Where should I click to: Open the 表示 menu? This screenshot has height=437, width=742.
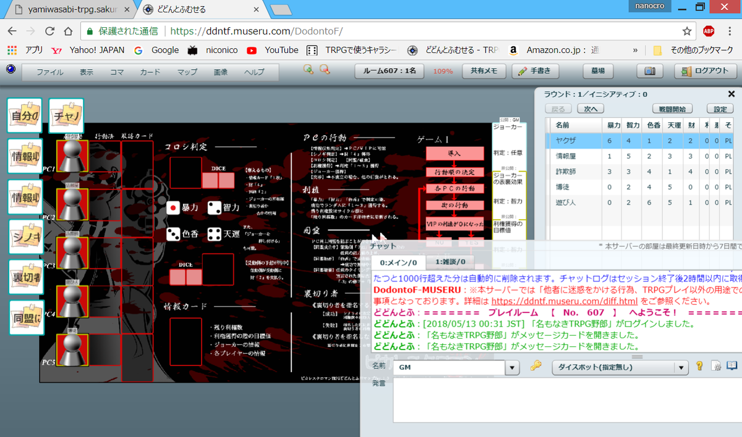pyautogui.click(x=87, y=72)
